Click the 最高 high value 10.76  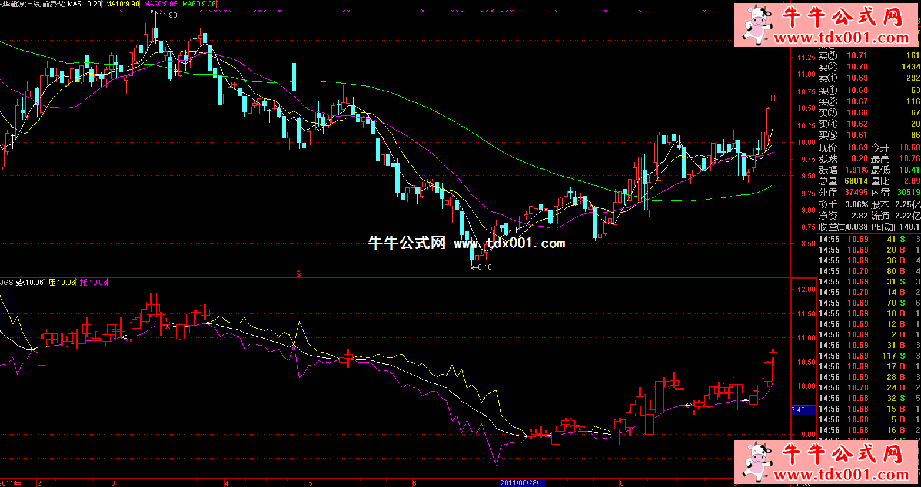pos(909,158)
